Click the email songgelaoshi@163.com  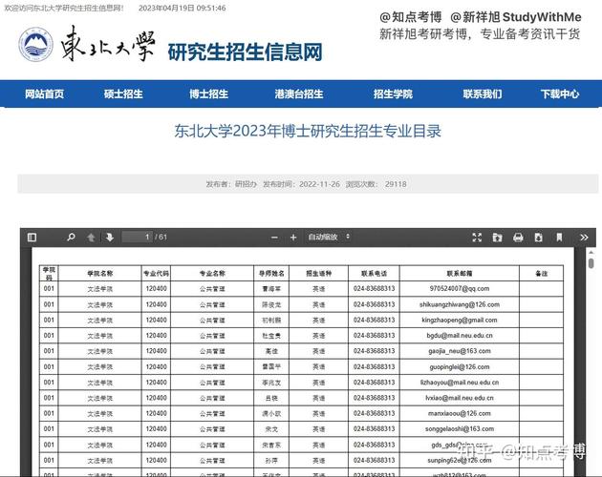pos(460,428)
